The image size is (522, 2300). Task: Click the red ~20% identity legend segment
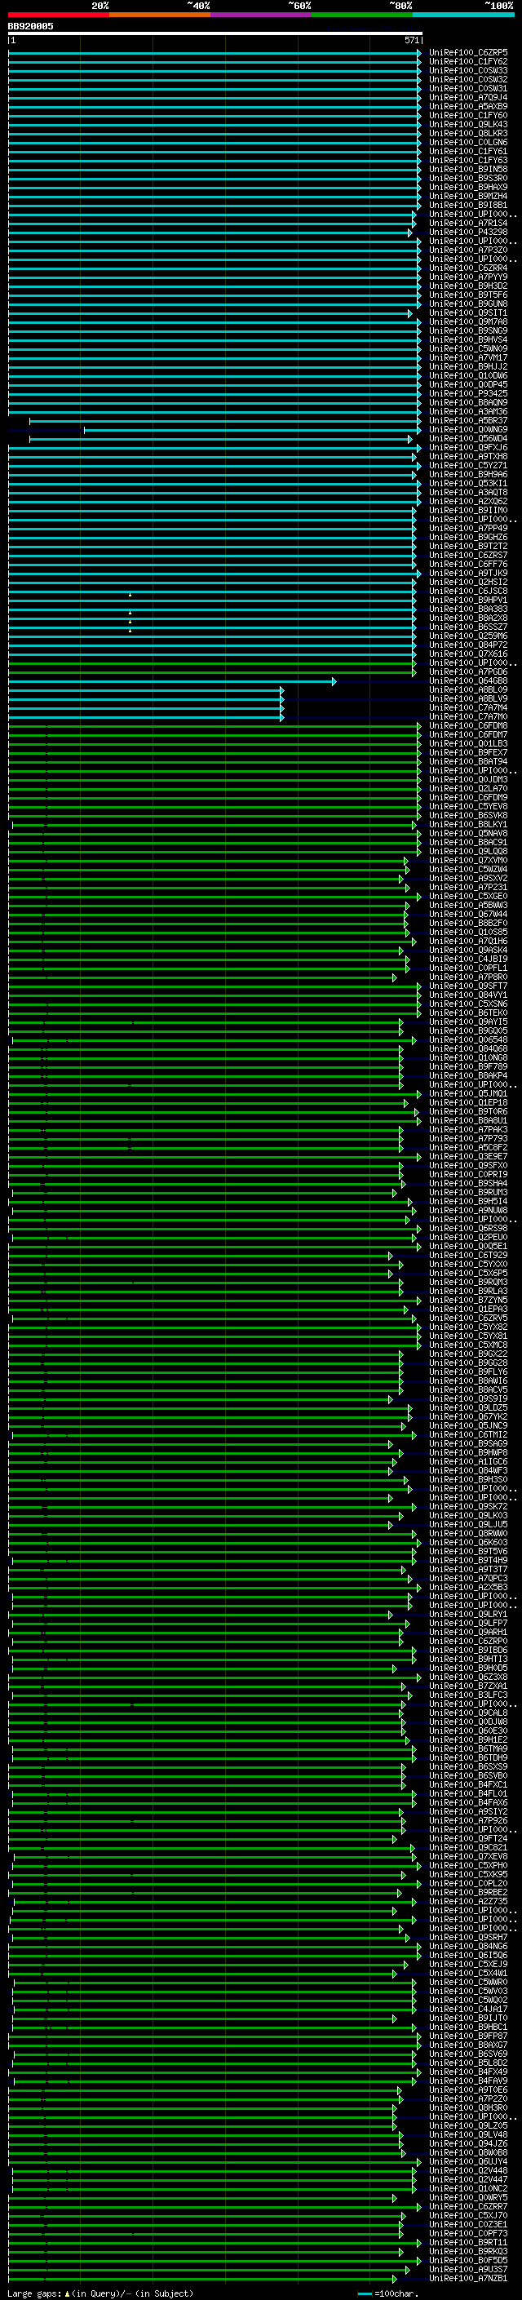coord(59,16)
